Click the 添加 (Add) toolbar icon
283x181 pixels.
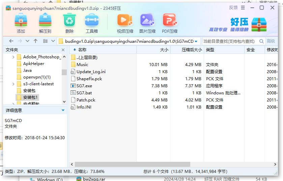point(21,20)
